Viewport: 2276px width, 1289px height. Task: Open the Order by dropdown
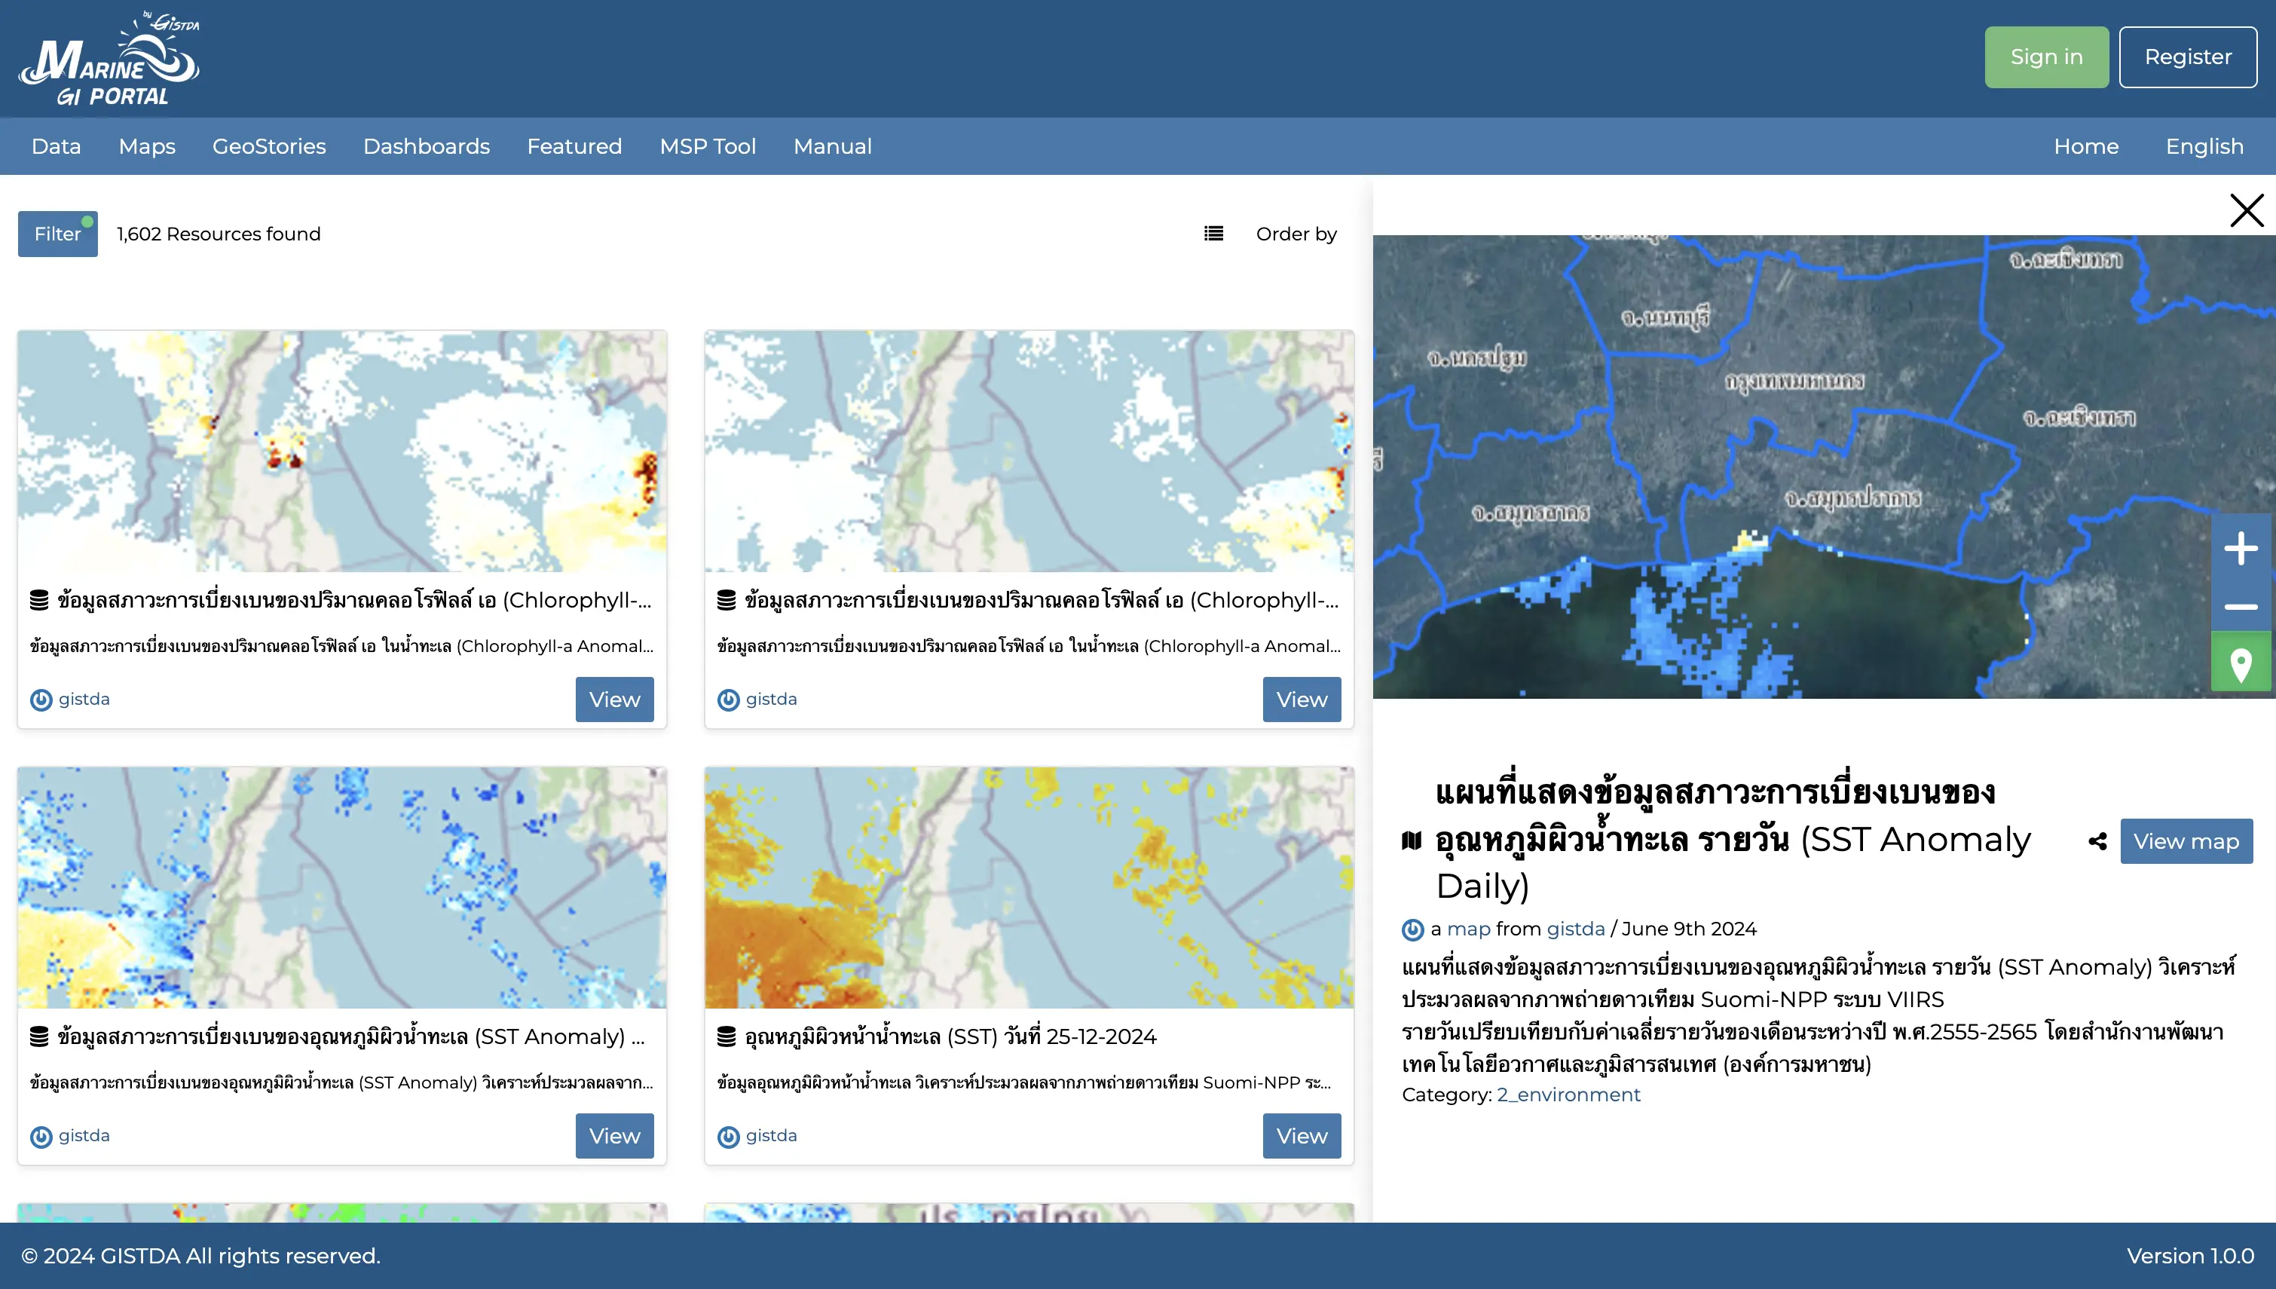coord(1296,234)
